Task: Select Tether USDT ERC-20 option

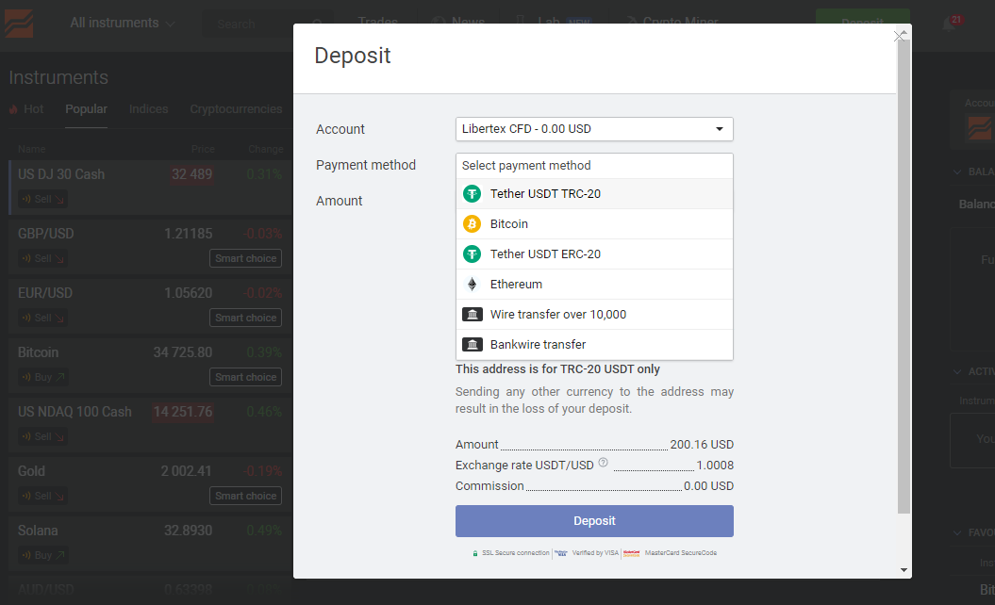Action: coord(594,254)
